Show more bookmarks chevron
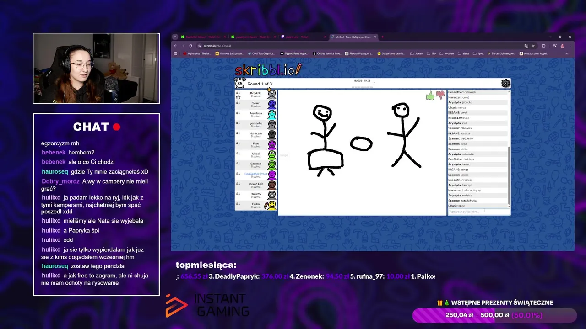The height and width of the screenshot is (329, 586). [567, 53]
